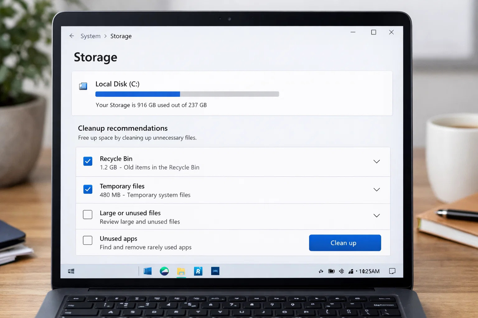Viewport: 478px width, 318px height.
Task: Click the Local Disk usage bar
Action: [187, 94]
